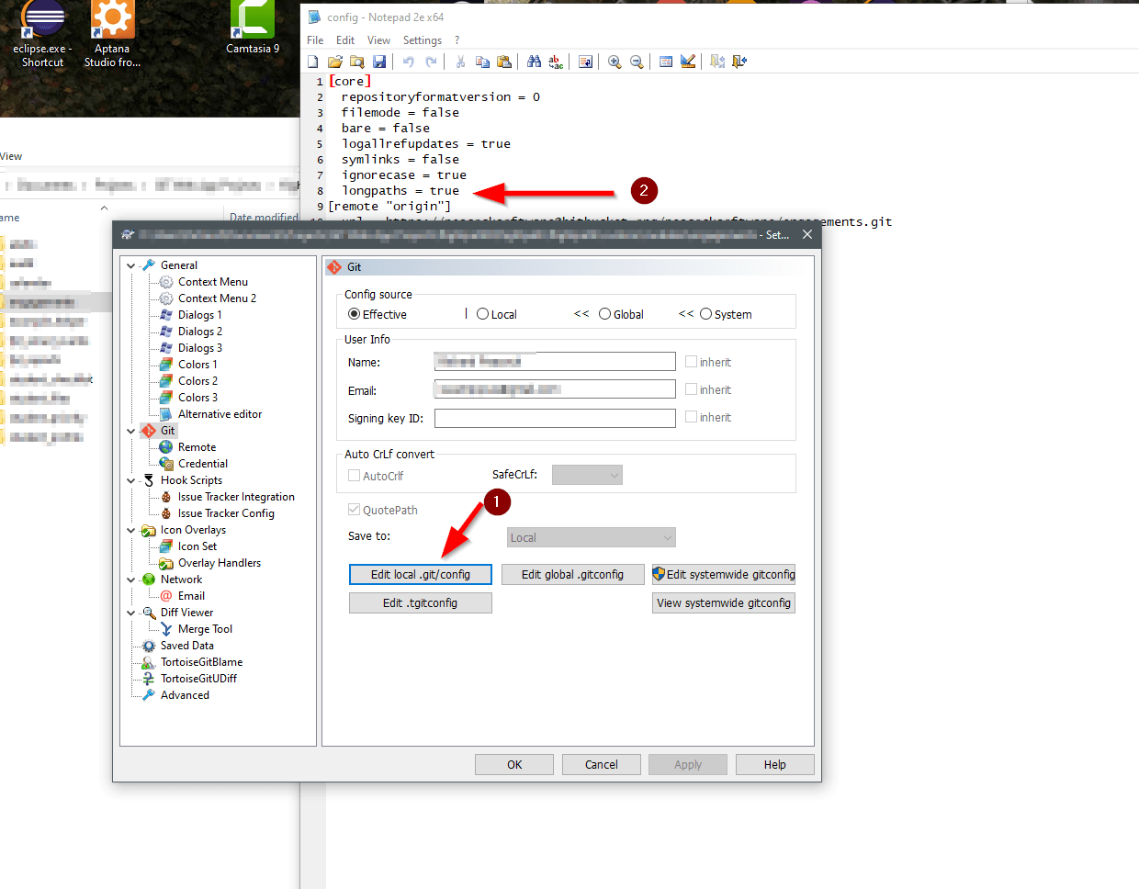Enable inherit next to the Email field
This screenshot has height=889, width=1139.
click(691, 388)
